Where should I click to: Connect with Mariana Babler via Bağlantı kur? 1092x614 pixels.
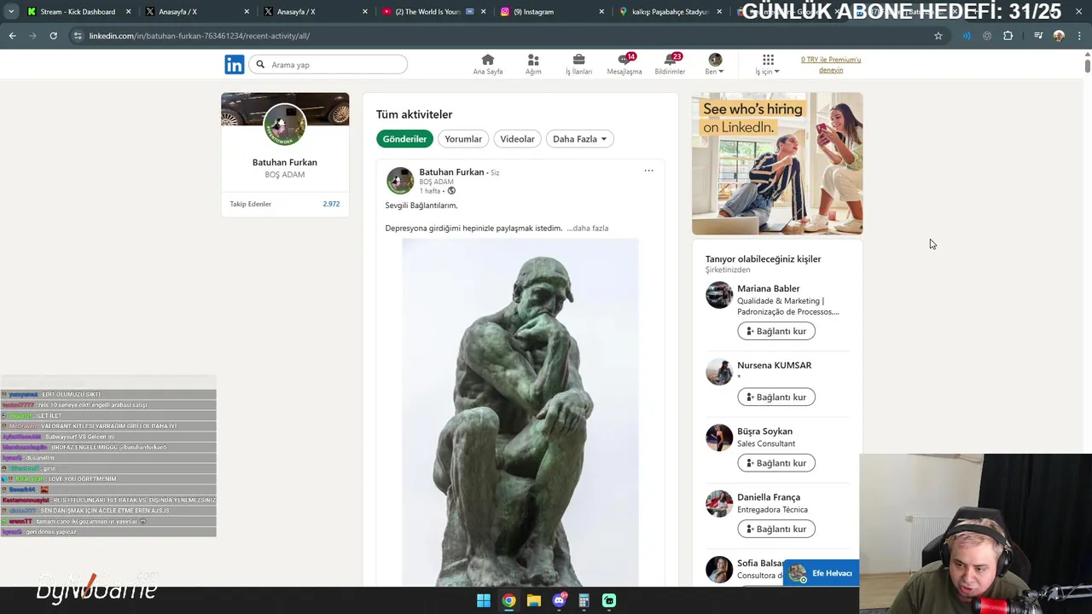point(776,331)
